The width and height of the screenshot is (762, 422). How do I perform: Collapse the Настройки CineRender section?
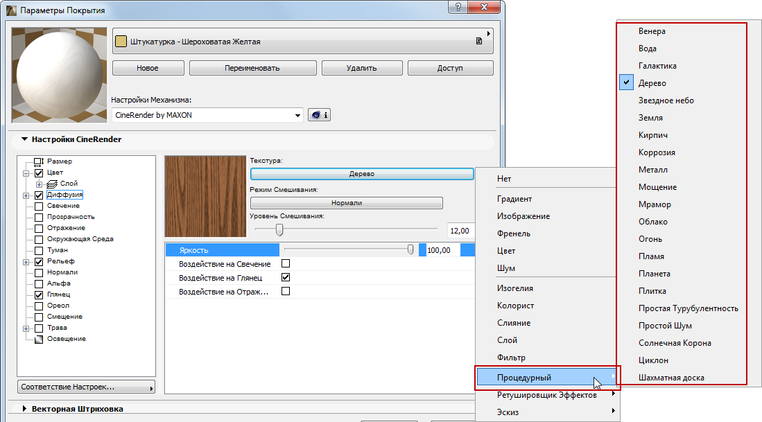(24, 139)
